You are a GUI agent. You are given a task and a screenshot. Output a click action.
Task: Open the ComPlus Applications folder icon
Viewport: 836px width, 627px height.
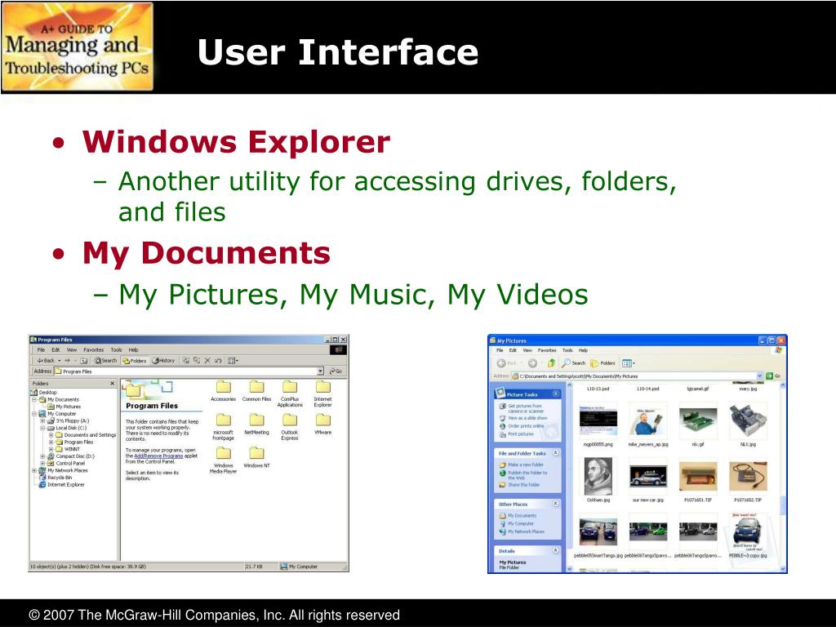tap(290, 388)
